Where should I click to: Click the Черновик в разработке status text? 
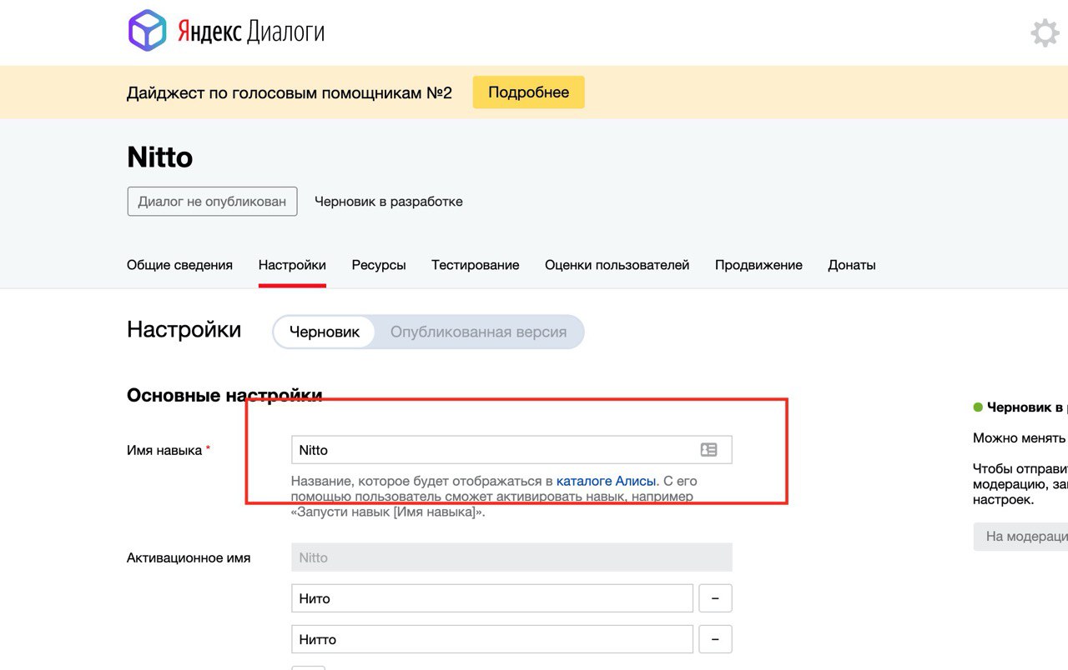[389, 202]
